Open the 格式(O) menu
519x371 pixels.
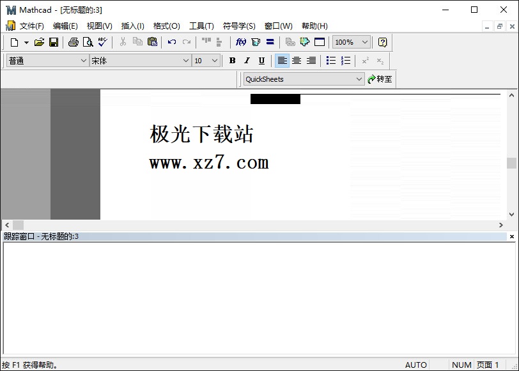pos(166,26)
